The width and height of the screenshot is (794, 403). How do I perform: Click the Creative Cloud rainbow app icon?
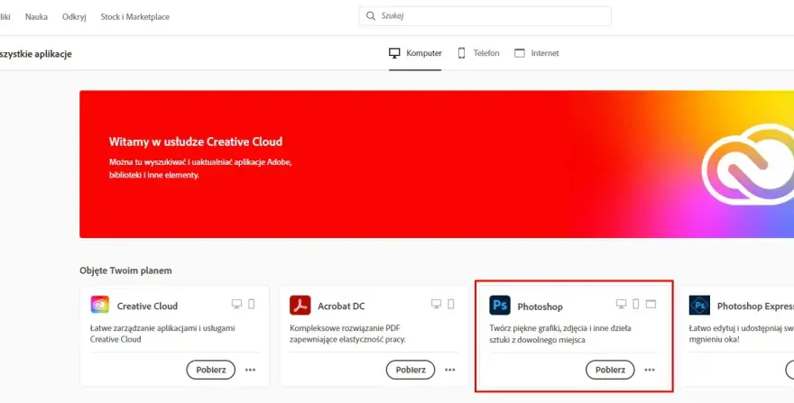[100, 305]
